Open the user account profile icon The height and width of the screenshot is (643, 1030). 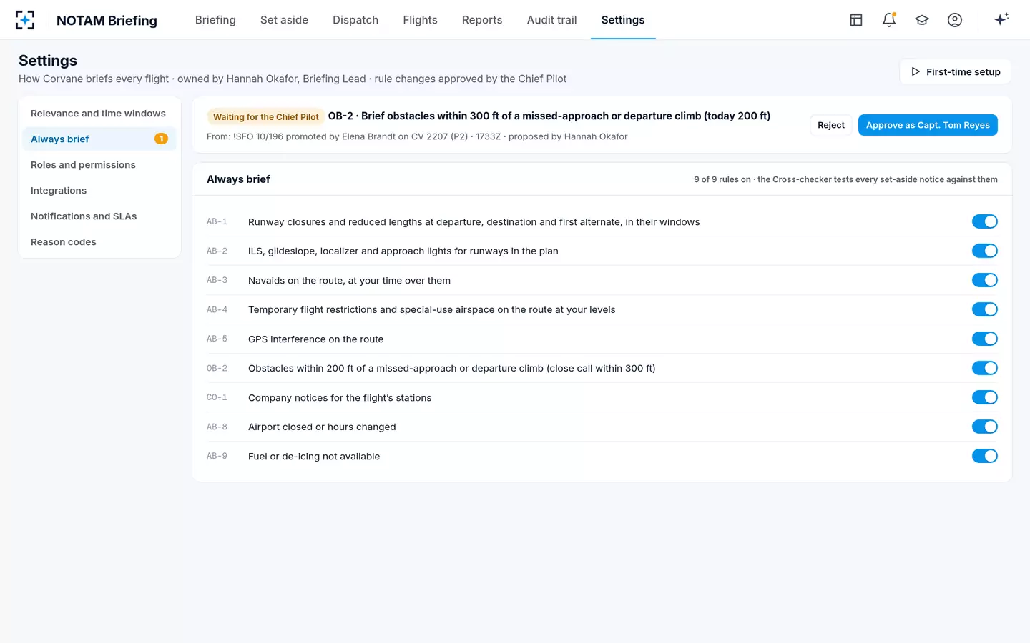pyautogui.click(x=955, y=20)
